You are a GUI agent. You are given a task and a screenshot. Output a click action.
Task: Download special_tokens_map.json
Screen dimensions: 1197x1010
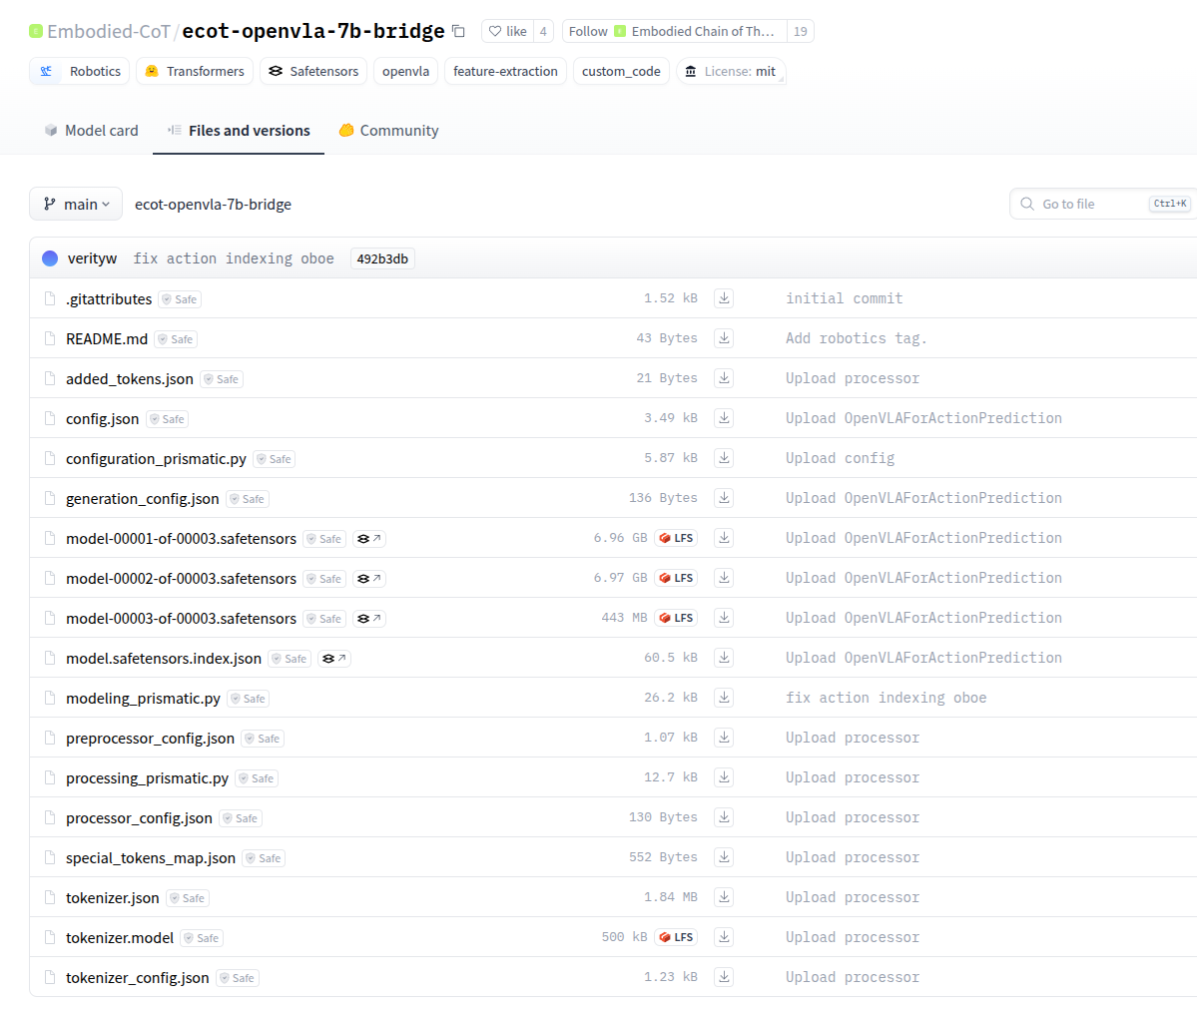(x=724, y=857)
